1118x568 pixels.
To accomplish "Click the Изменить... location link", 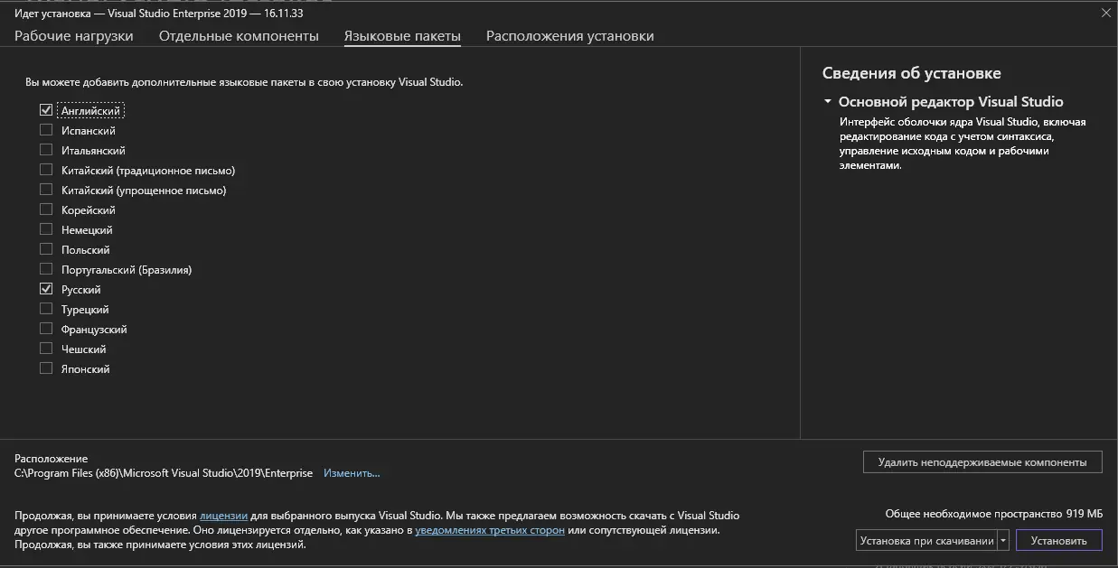I will coord(352,473).
